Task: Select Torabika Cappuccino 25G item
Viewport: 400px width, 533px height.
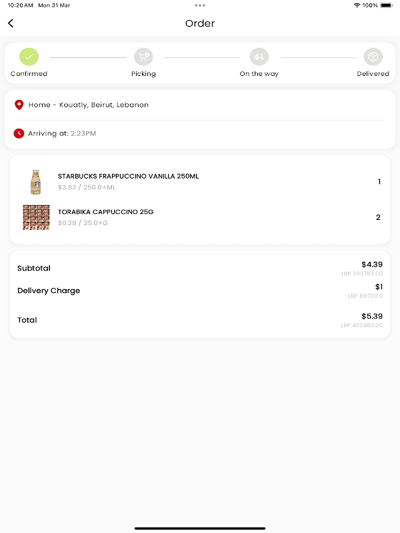Action: (105, 212)
